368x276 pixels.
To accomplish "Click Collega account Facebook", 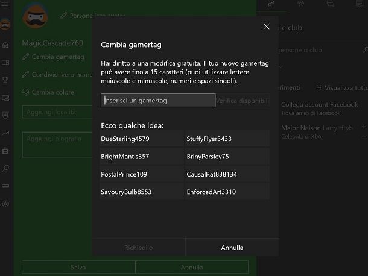I will 319,108.
